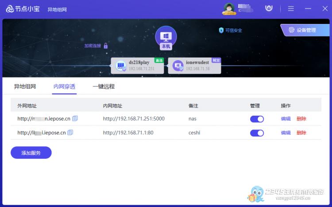Click the 本机 Windows computer icon
The image size is (332, 207).
coord(166,35)
